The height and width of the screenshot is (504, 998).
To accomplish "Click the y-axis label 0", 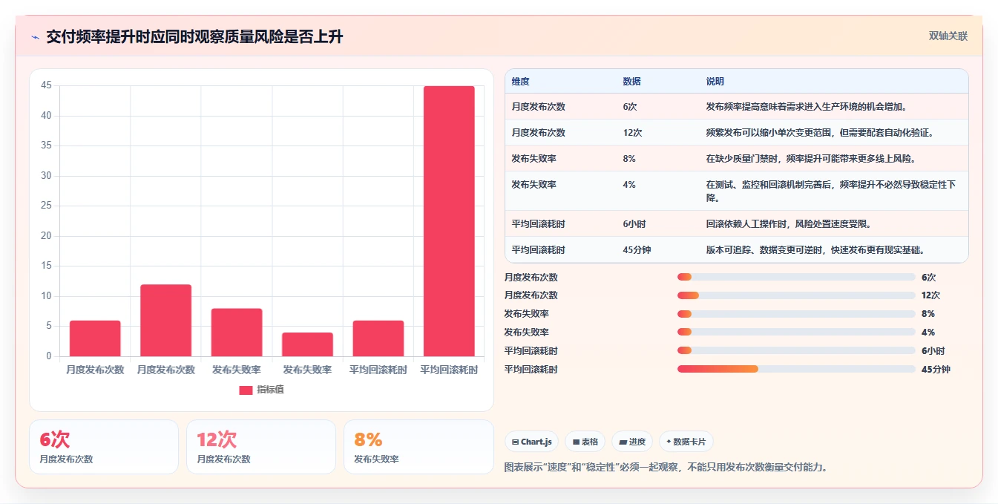I will [49, 356].
